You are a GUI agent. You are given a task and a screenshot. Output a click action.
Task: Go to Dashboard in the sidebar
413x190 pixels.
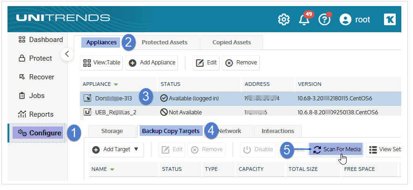click(x=41, y=40)
